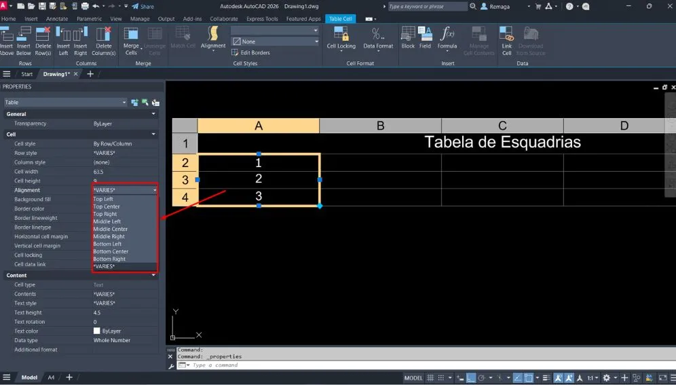Choose Middle Center alignment option
This screenshot has height=385, width=676.
pyautogui.click(x=111, y=229)
